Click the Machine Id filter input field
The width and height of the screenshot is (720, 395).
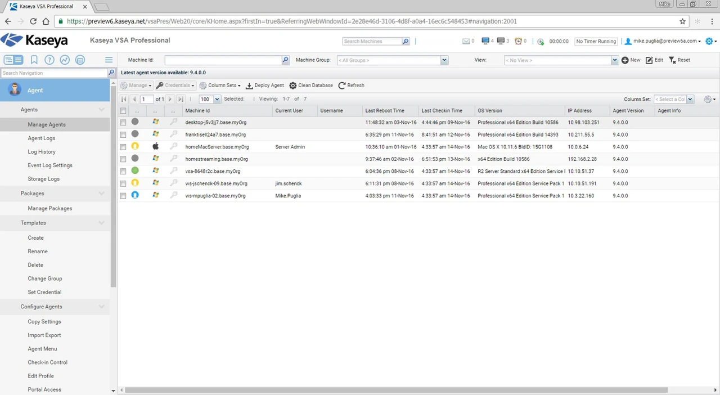pyautogui.click(x=223, y=60)
